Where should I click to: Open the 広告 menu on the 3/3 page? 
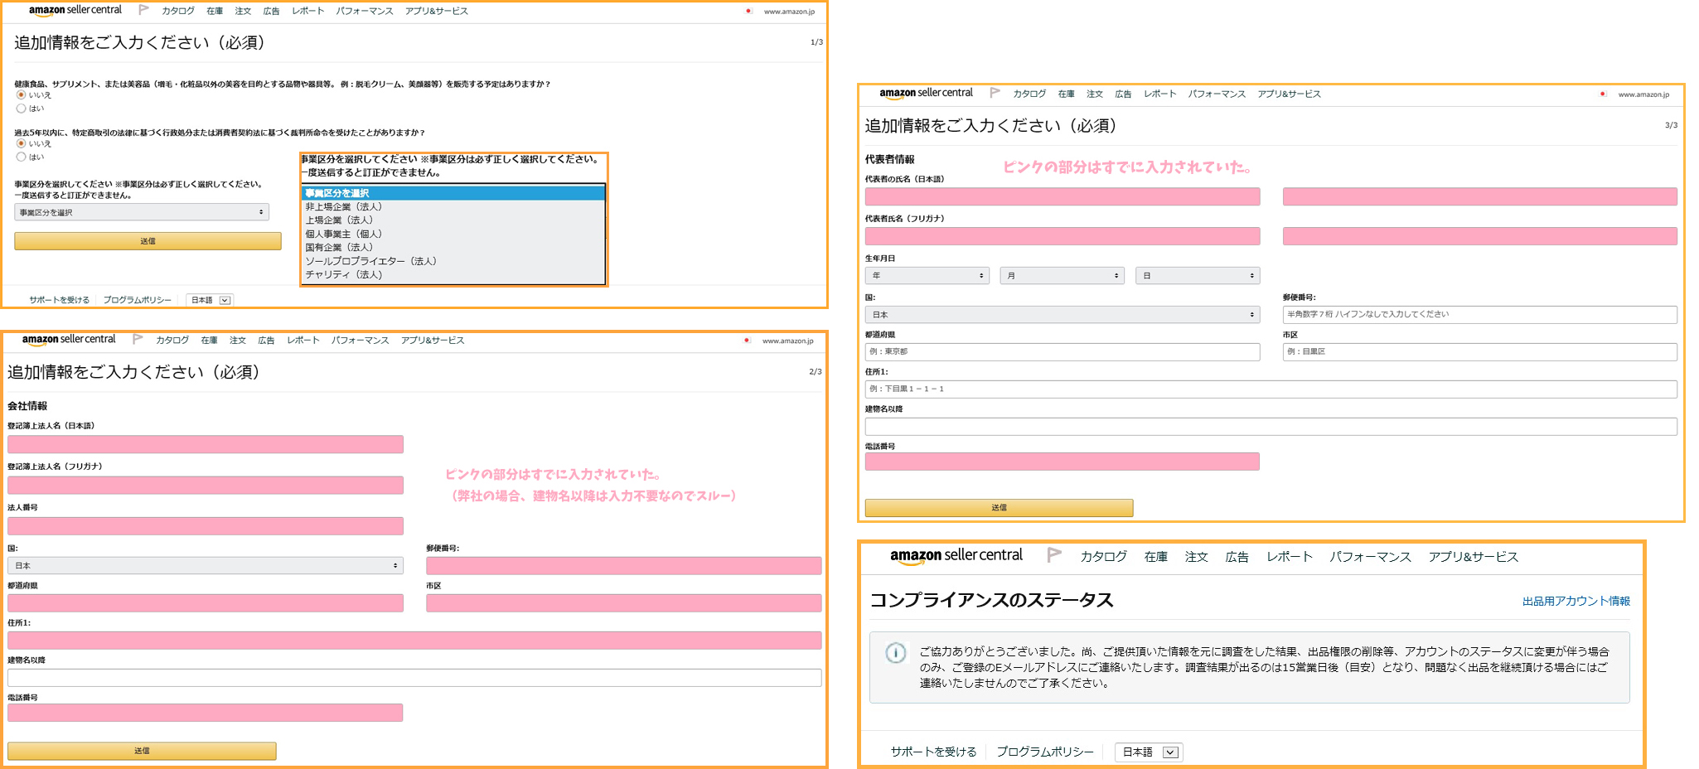coord(1123,94)
